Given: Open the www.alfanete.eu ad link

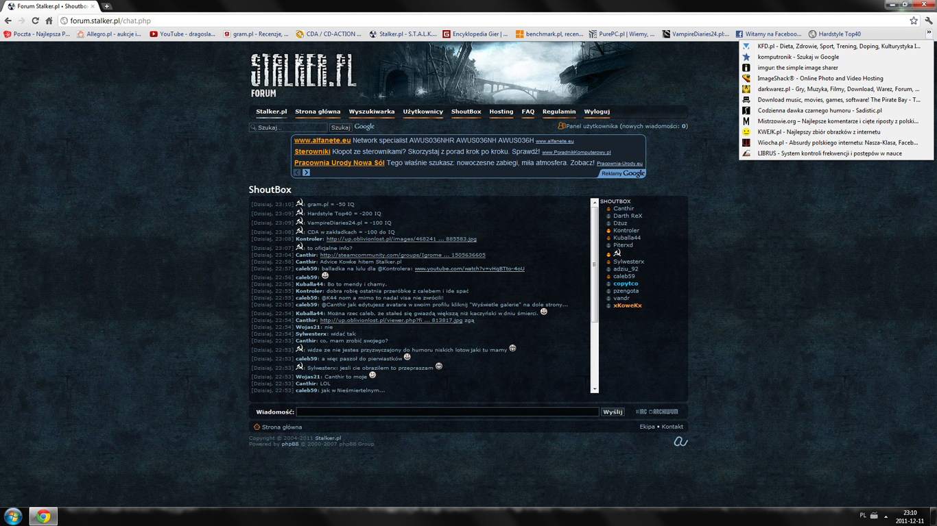Looking at the screenshot, I should click(322, 140).
